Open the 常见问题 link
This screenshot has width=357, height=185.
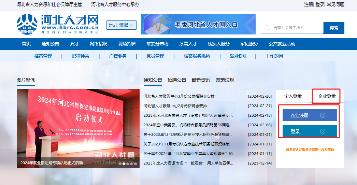click(335, 4)
